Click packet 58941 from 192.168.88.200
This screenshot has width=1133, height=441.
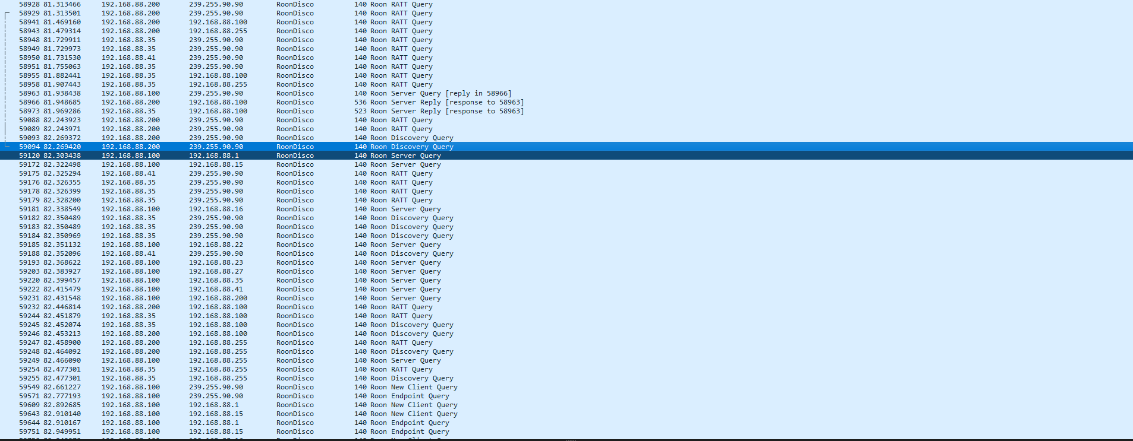tap(566, 22)
